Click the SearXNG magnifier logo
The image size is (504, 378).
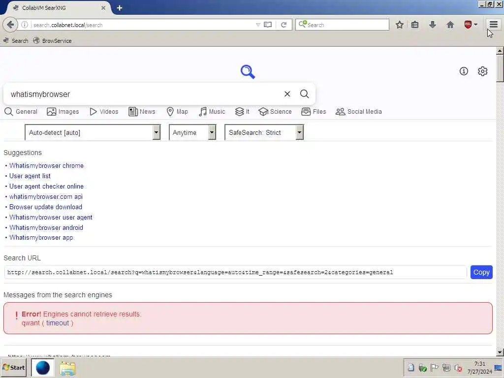click(248, 72)
